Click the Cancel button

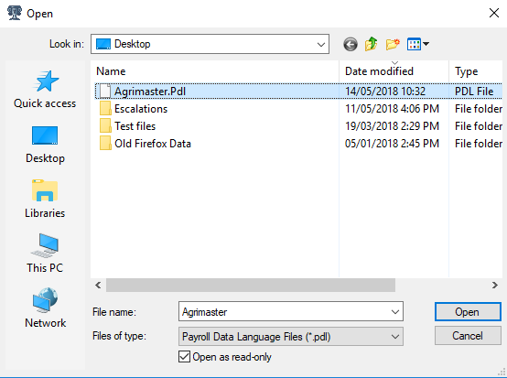pyautogui.click(x=468, y=336)
